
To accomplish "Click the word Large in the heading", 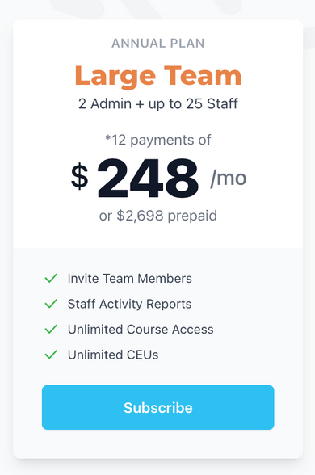I will pyautogui.click(x=115, y=78).
